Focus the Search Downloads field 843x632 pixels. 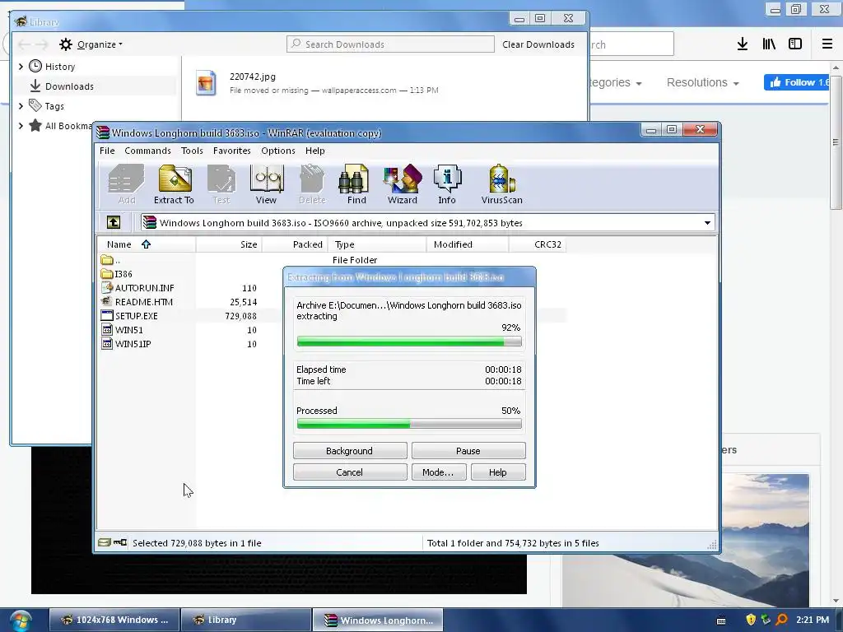[390, 44]
